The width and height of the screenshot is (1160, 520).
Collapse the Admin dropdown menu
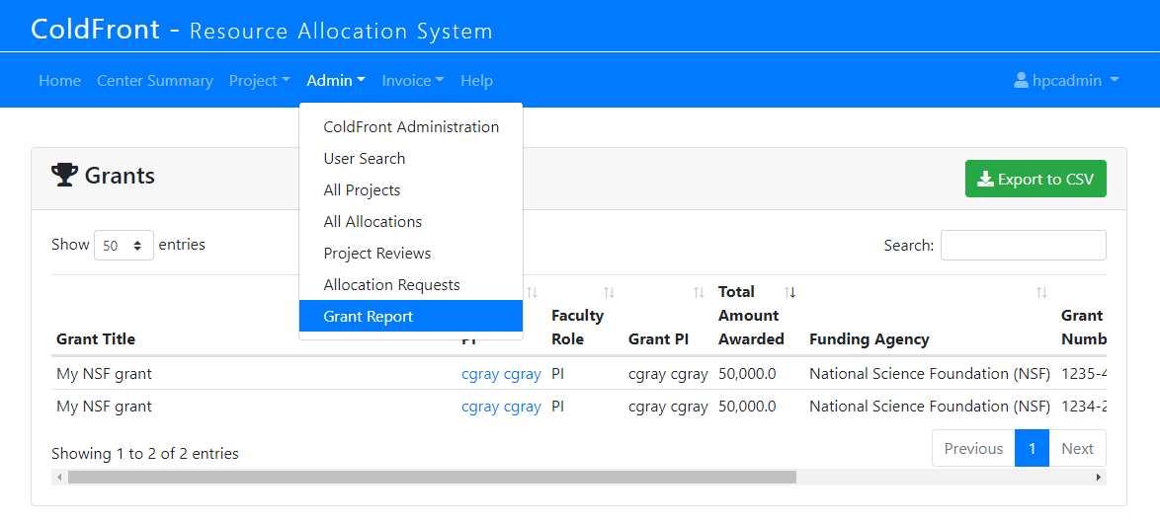[337, 81]
